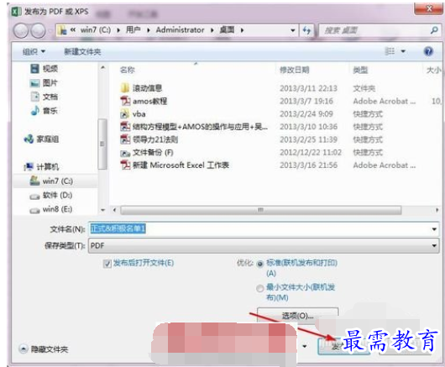Select 计算机 in navigation pane

point(42,166)
